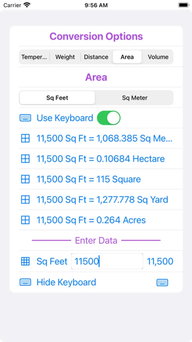Click grid icon next to 115 Square result
The height and width of the screenshot is (342, 192).
coord(25,179)
